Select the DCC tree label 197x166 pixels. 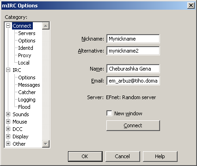click(18, 129)
